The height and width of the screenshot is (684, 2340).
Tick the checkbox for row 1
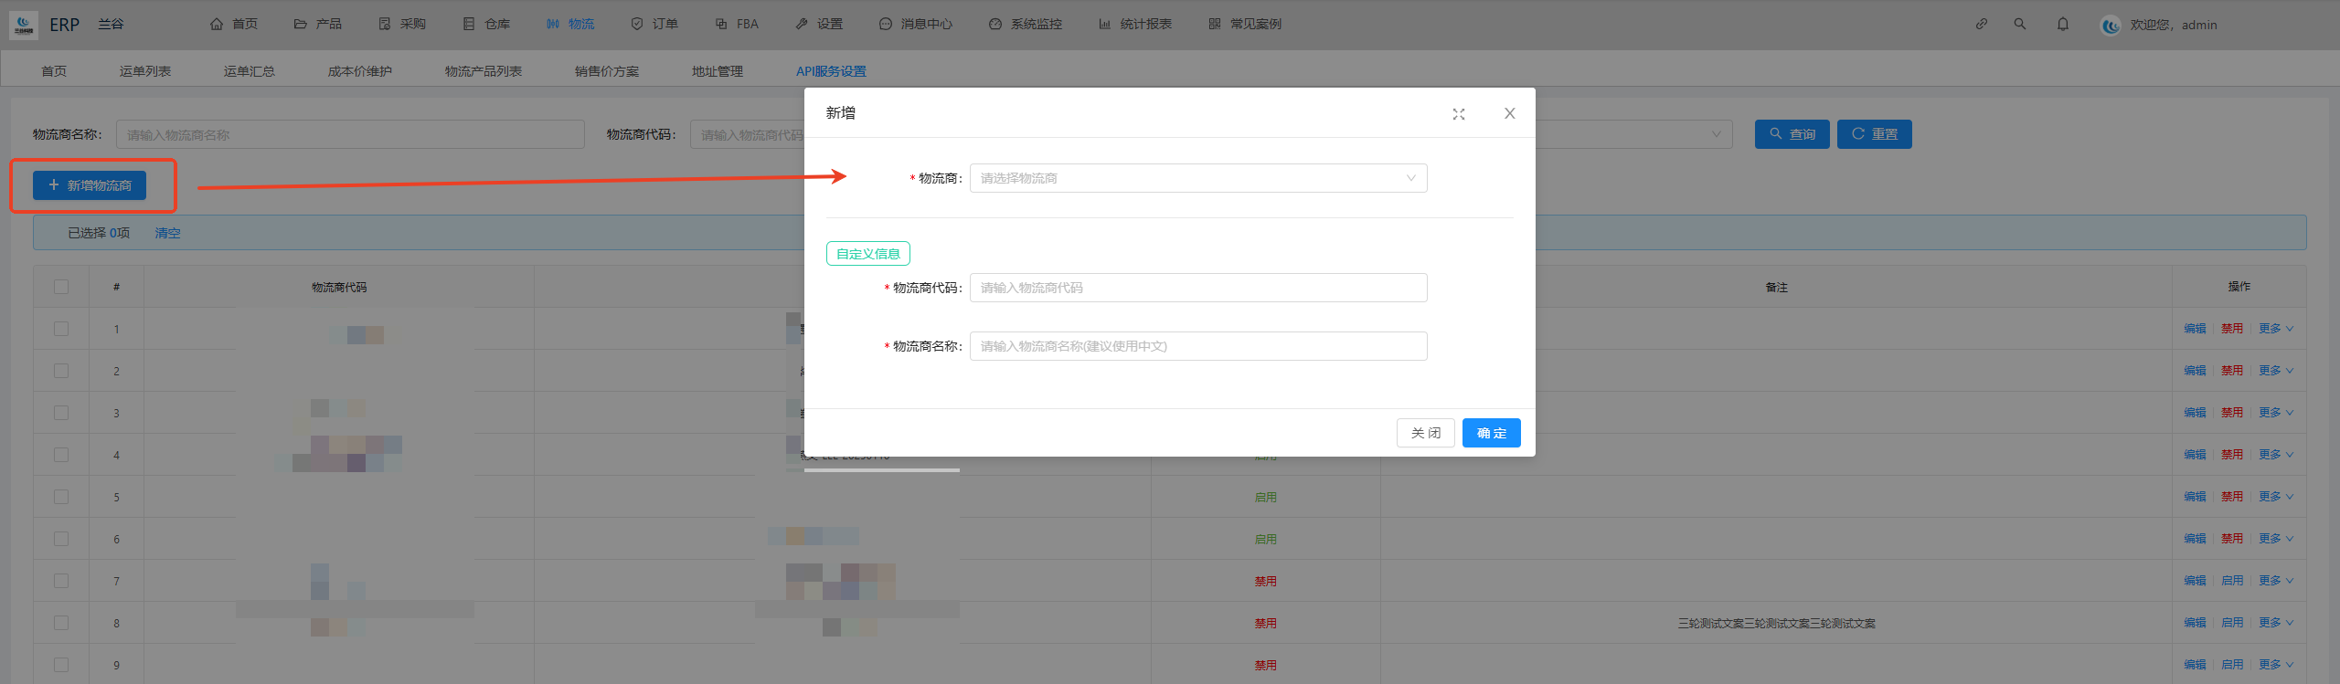point(61,329)
